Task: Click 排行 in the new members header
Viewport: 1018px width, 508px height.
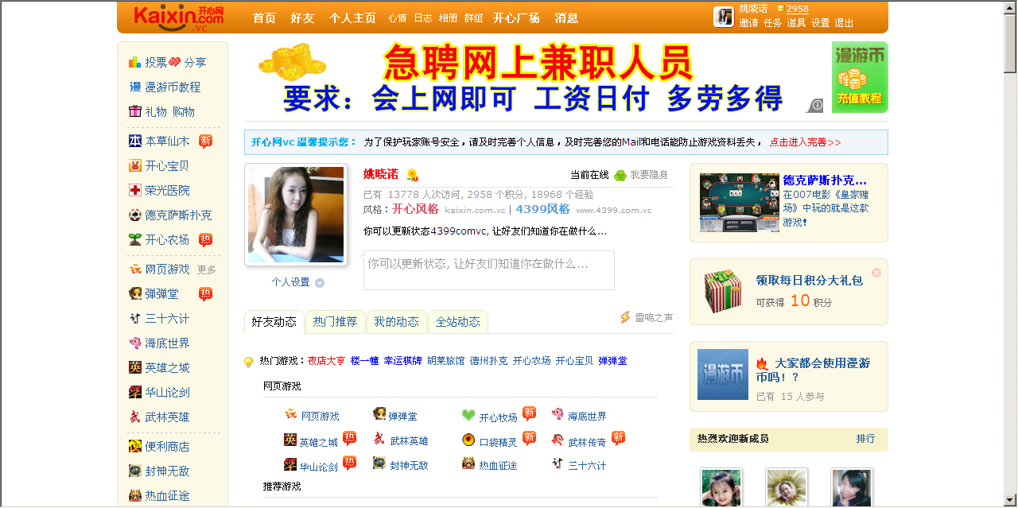Action: 865,439
